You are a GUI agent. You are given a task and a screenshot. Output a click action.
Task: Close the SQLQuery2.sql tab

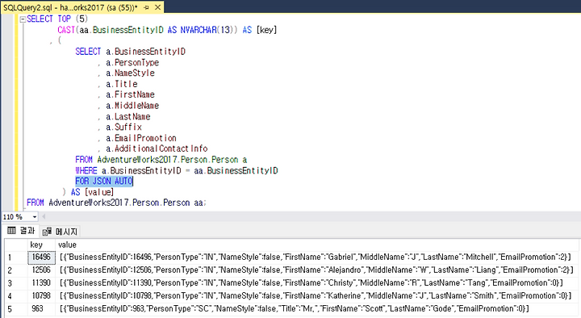[158, 7]
